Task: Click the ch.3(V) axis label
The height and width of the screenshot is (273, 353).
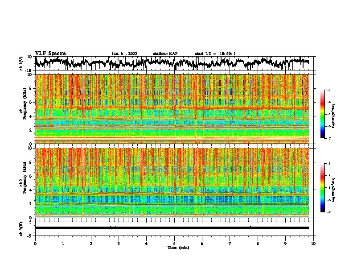Action: (x=21, y=229)
